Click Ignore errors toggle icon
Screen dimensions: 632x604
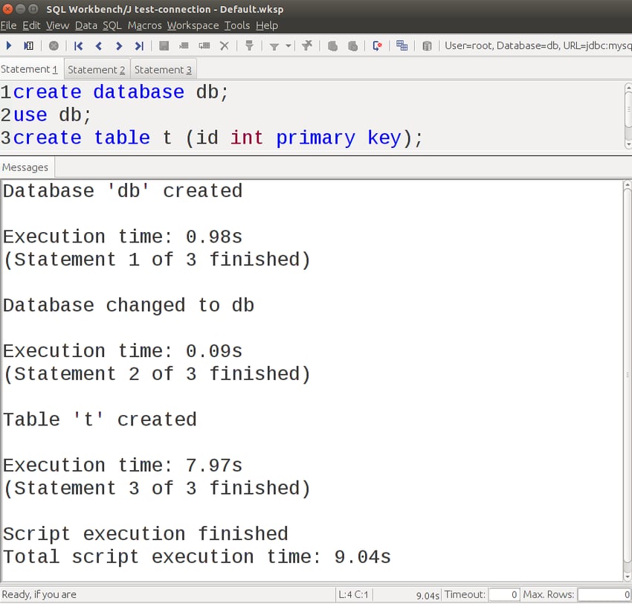pyautogui.click(x=377, y=46)
